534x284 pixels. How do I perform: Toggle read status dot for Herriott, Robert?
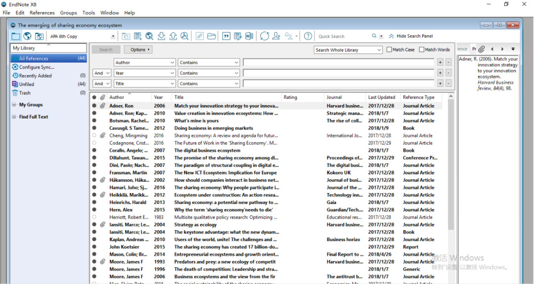click(x=94, y=217)
